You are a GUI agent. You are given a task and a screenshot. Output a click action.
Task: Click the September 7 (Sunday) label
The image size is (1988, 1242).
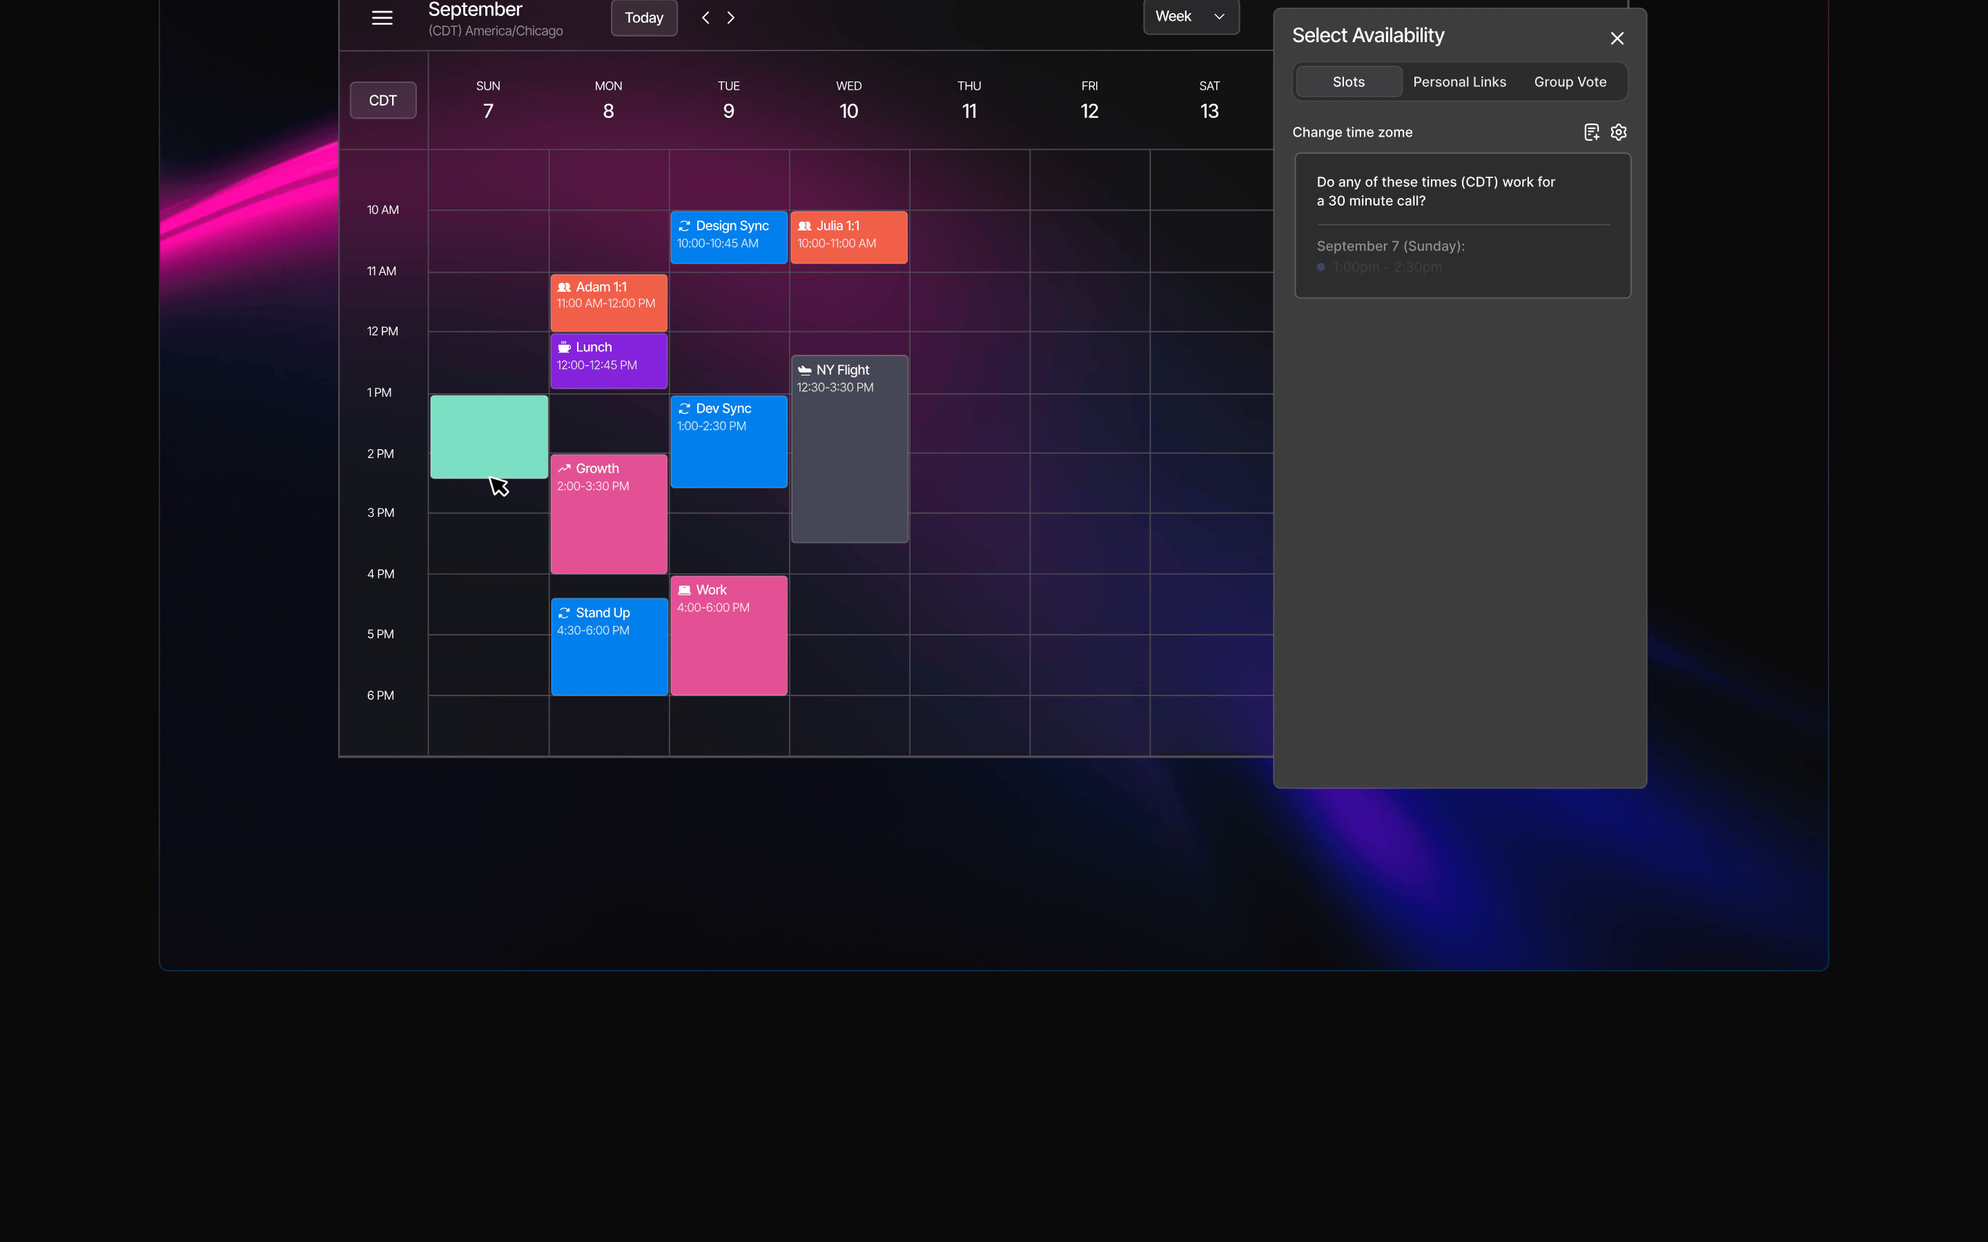pyautogui.click(x=1390, y=246)
